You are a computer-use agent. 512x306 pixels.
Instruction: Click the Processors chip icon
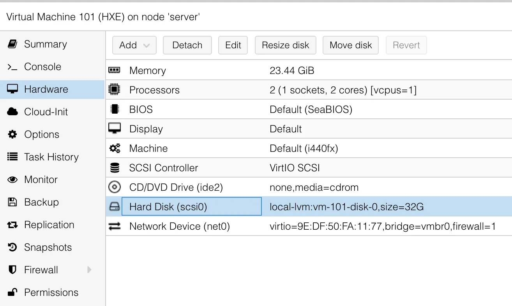coord(114,90)
